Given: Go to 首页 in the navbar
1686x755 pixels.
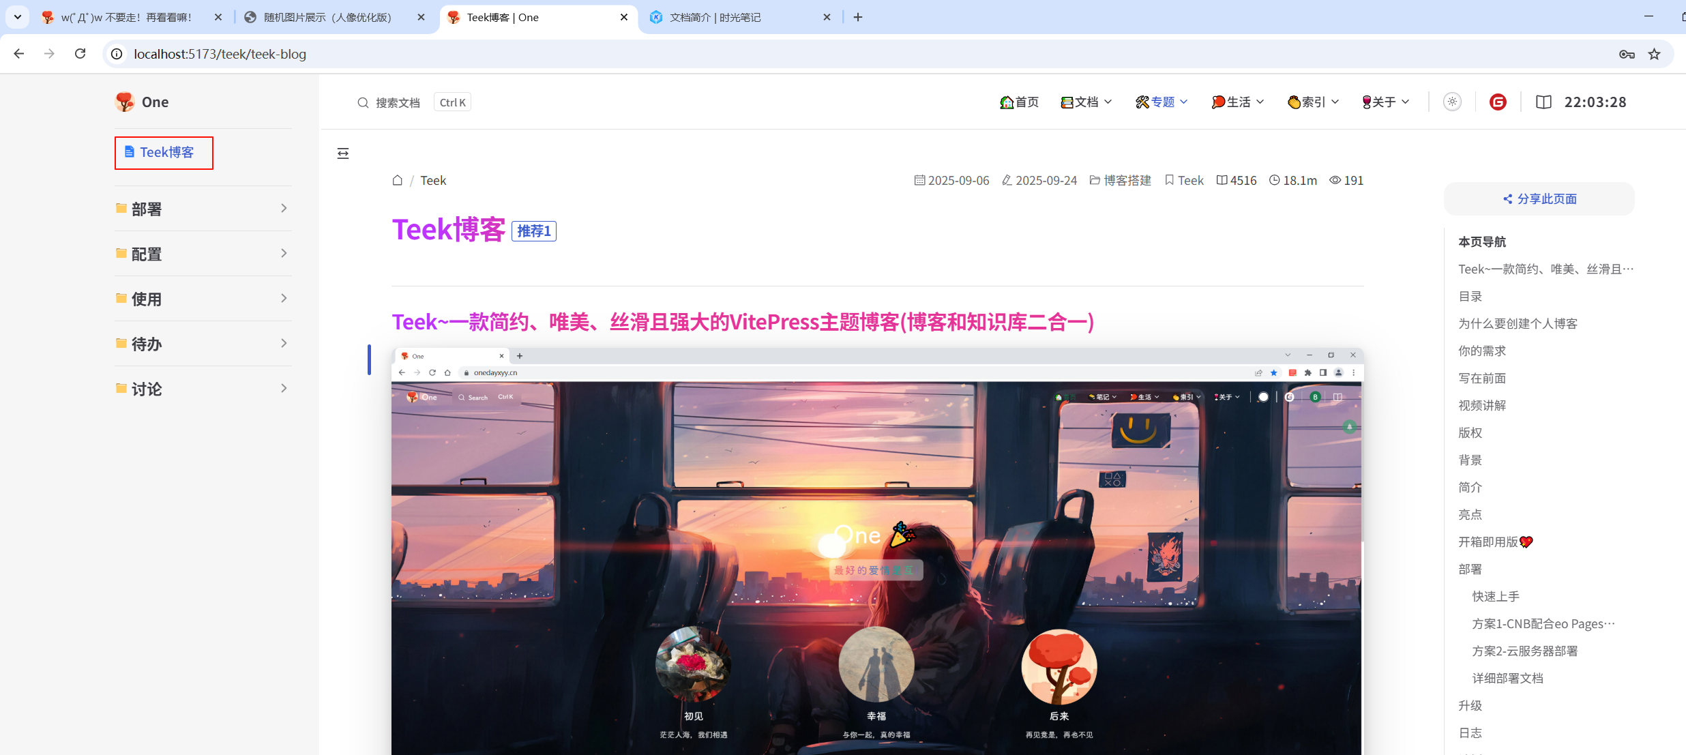Looking at the screenshot, I should [x=1019, y=102].
